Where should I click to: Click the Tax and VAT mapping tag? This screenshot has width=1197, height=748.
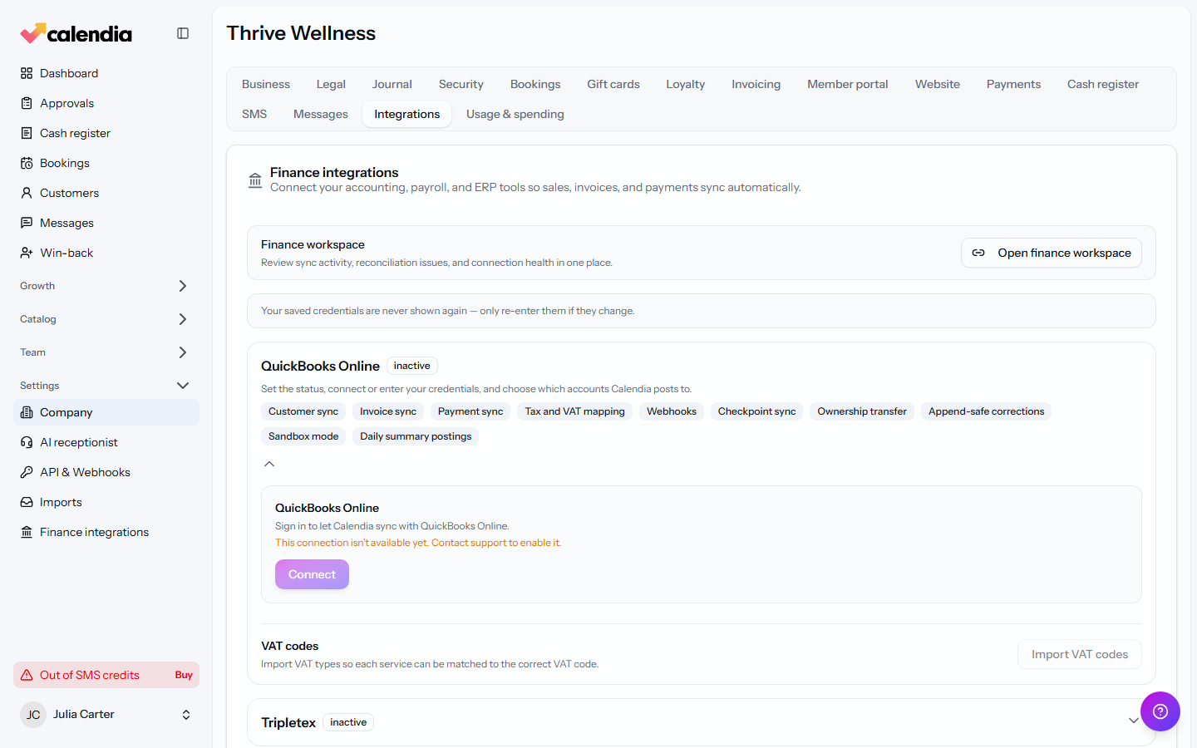pos(574,411)
